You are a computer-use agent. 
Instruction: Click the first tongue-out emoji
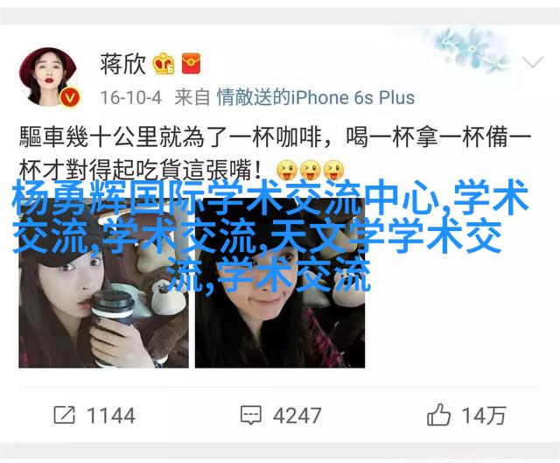287,170
